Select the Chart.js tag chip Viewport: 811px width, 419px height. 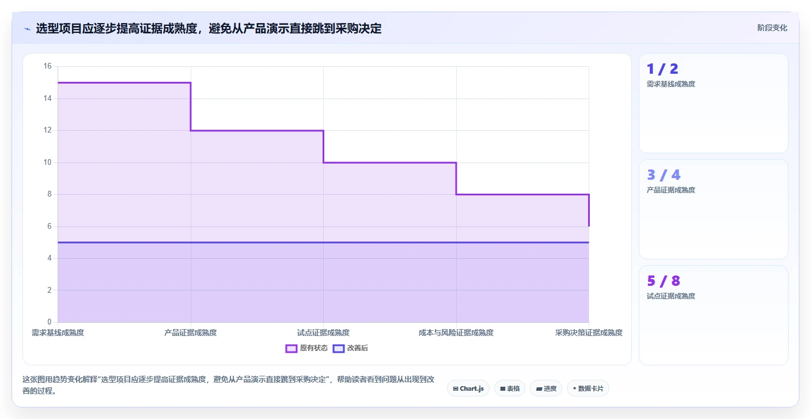tap(468, 388)
